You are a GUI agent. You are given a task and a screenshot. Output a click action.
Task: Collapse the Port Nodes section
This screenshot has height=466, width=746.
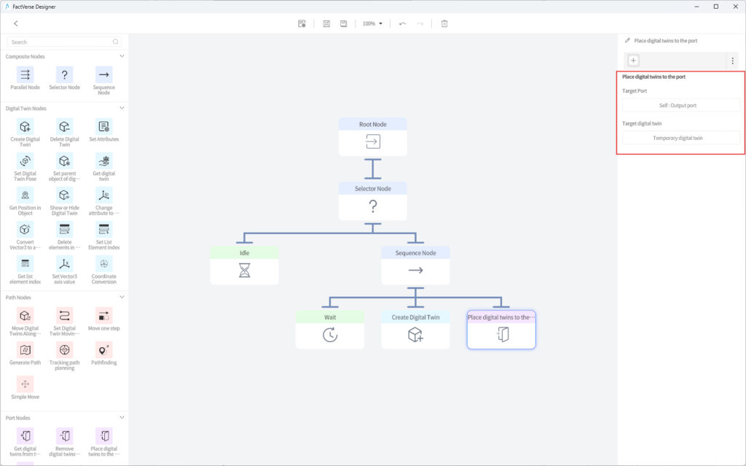click(122, 418)
